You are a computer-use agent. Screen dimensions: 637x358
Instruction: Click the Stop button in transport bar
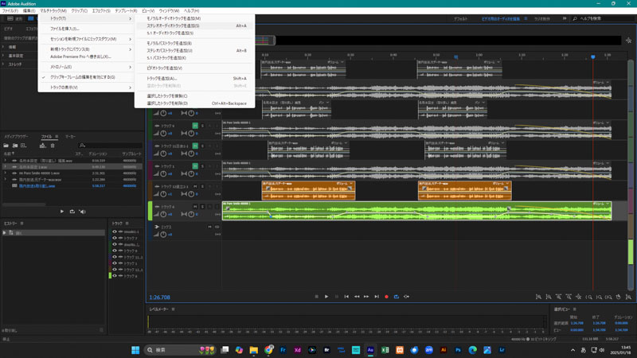coord(316,297)
